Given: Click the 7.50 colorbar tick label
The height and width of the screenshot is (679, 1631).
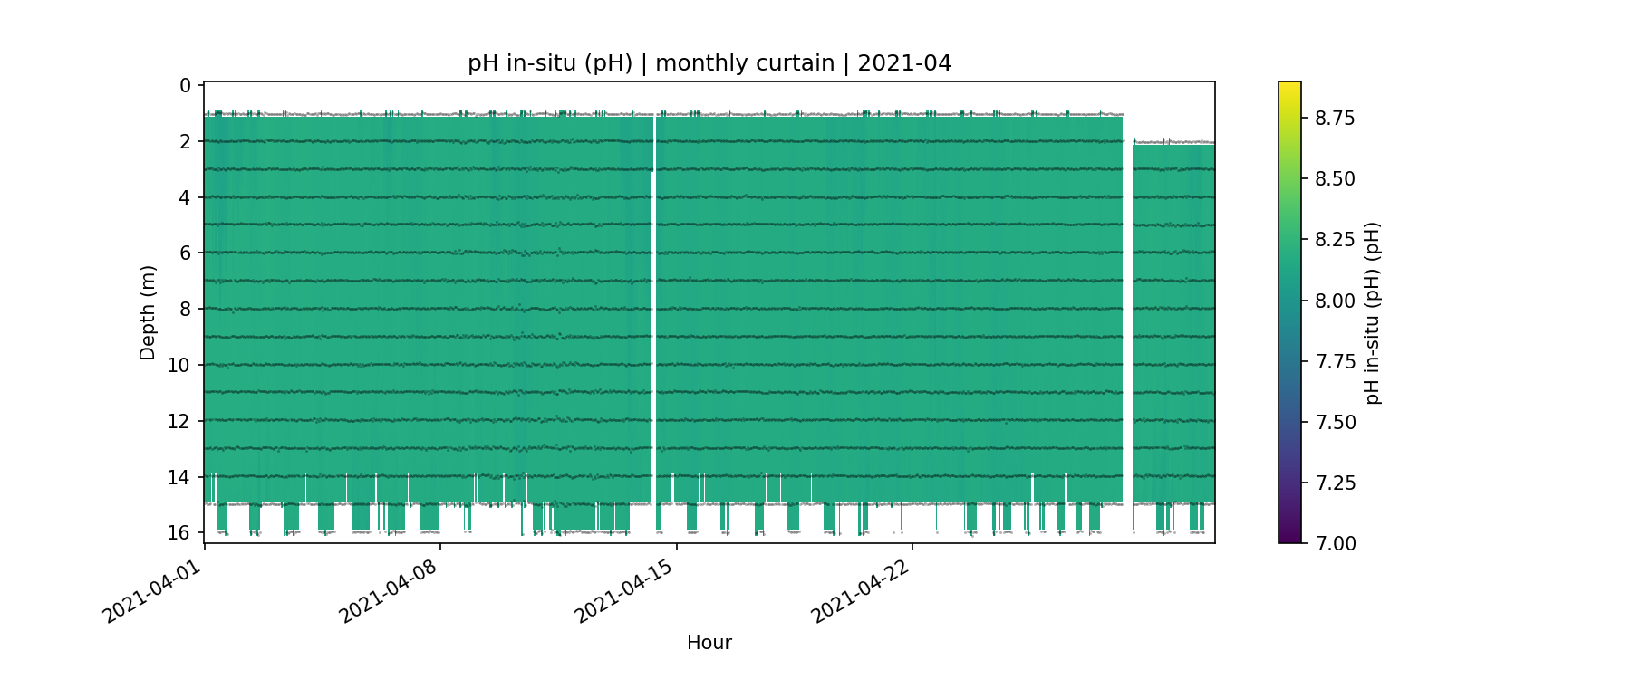Looking at the screenshot, I should click(x=1335, y=422).
